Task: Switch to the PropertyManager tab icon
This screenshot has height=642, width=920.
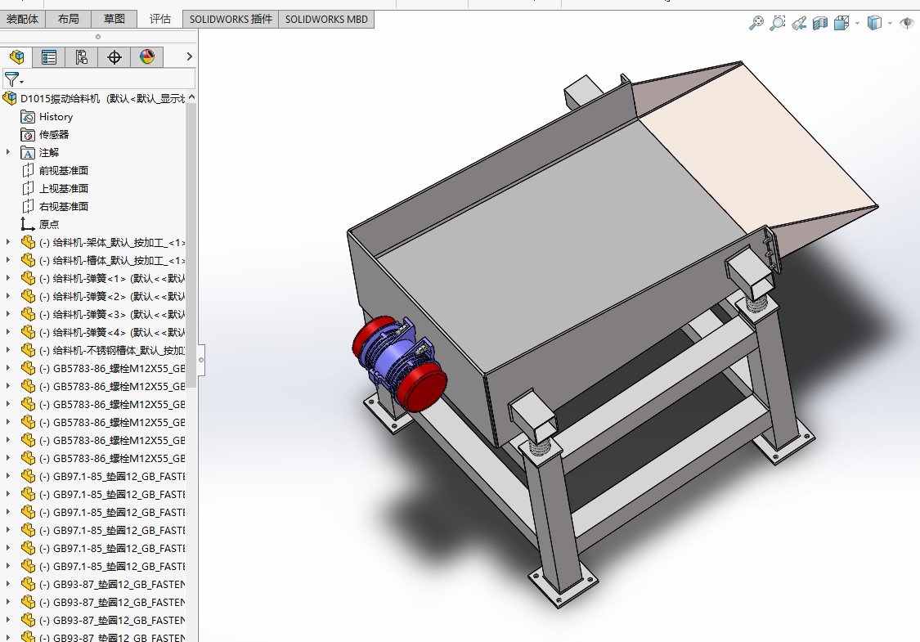Action: tap(49, 57)
